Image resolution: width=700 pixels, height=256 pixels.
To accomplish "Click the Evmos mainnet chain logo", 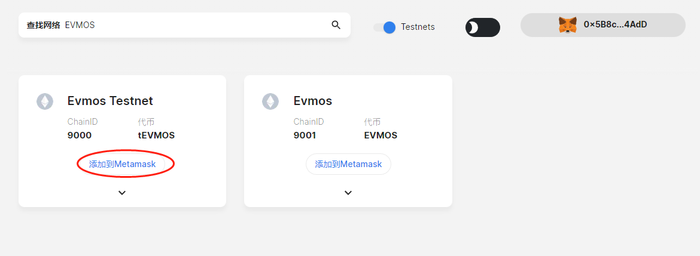I will pos(270,101).
